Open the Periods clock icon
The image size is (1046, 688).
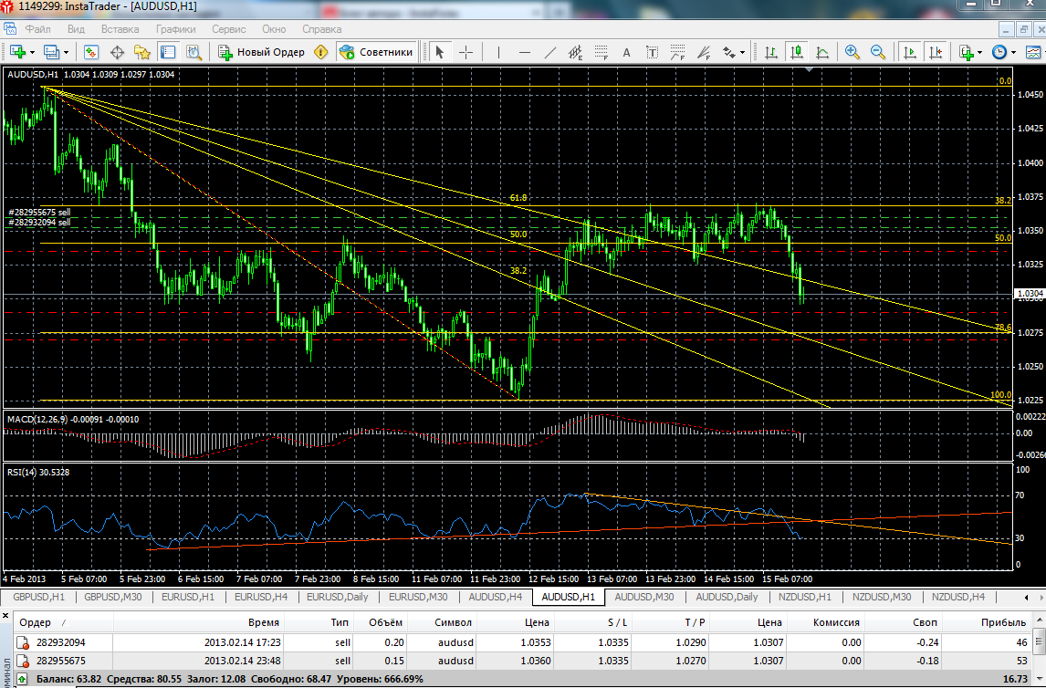click(x=999, y=52)
